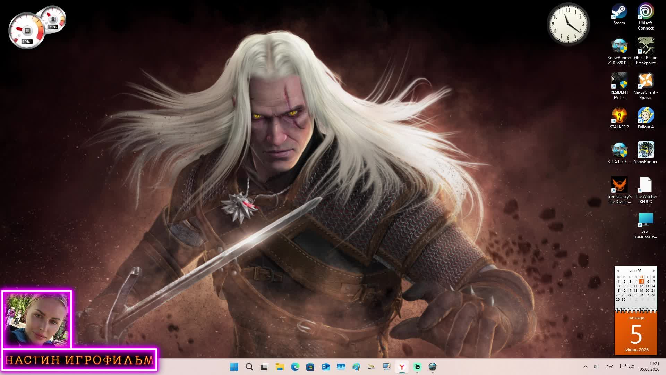
Task: Select the S.T.A.L.K.E... trainer icon
Action: [x=619, y=153]
